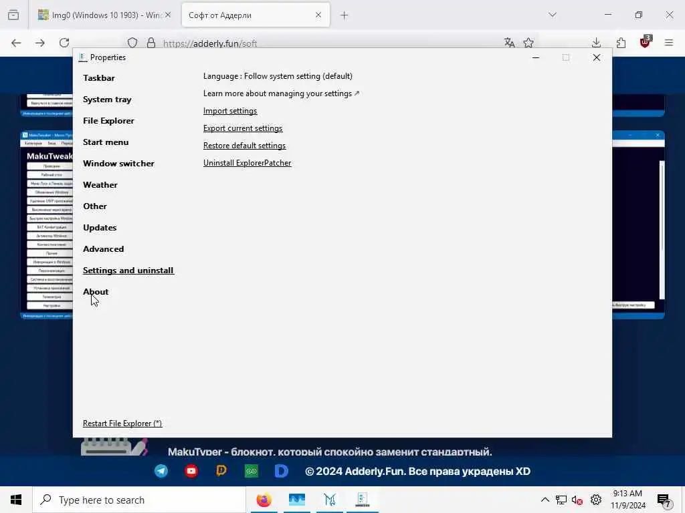The height and width of the screenshot is (513, 685).
Task: Click the site security padlock icon
Action: (x=151, y=43)
